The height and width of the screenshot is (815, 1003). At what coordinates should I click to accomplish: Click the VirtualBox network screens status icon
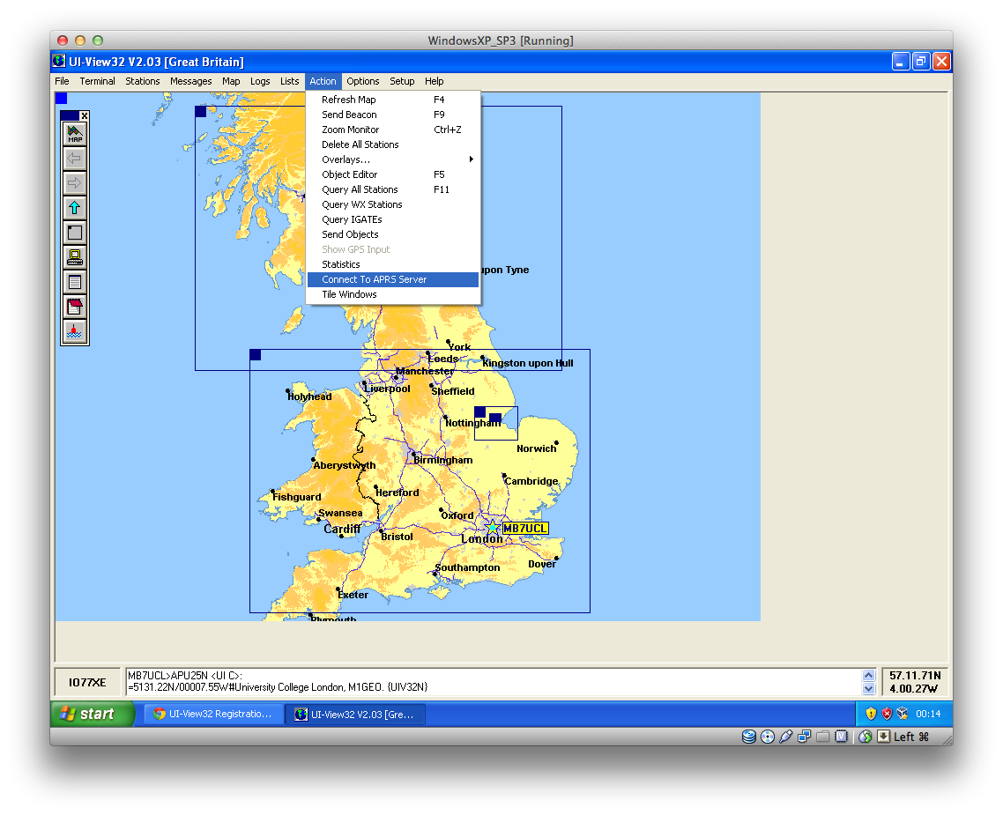coord(804,737)
